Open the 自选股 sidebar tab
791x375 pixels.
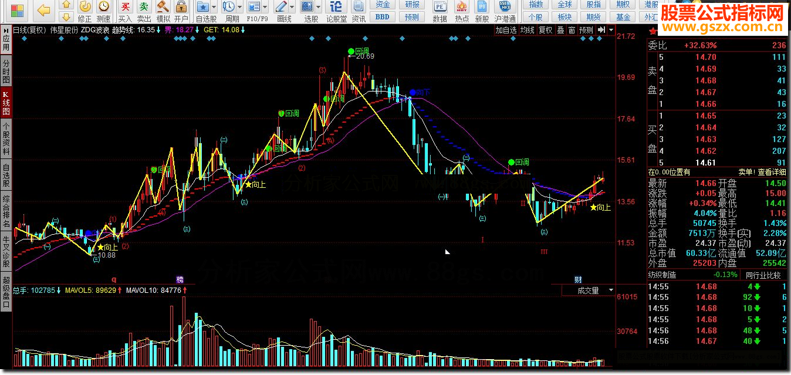click(x=6, y=176)
